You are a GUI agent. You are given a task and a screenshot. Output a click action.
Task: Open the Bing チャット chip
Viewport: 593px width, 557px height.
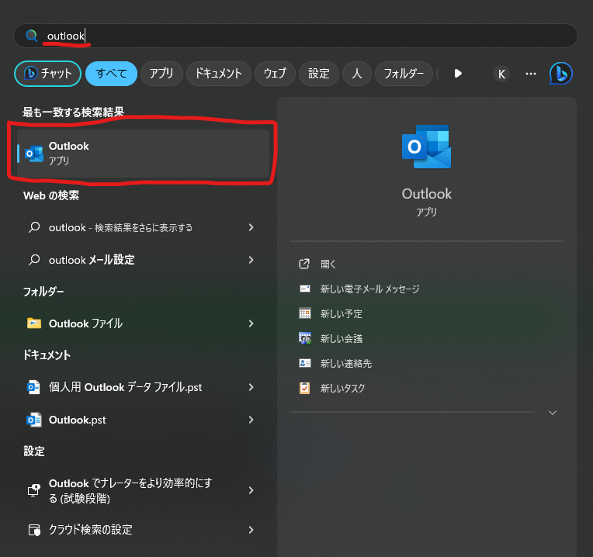tap(47, 73)
